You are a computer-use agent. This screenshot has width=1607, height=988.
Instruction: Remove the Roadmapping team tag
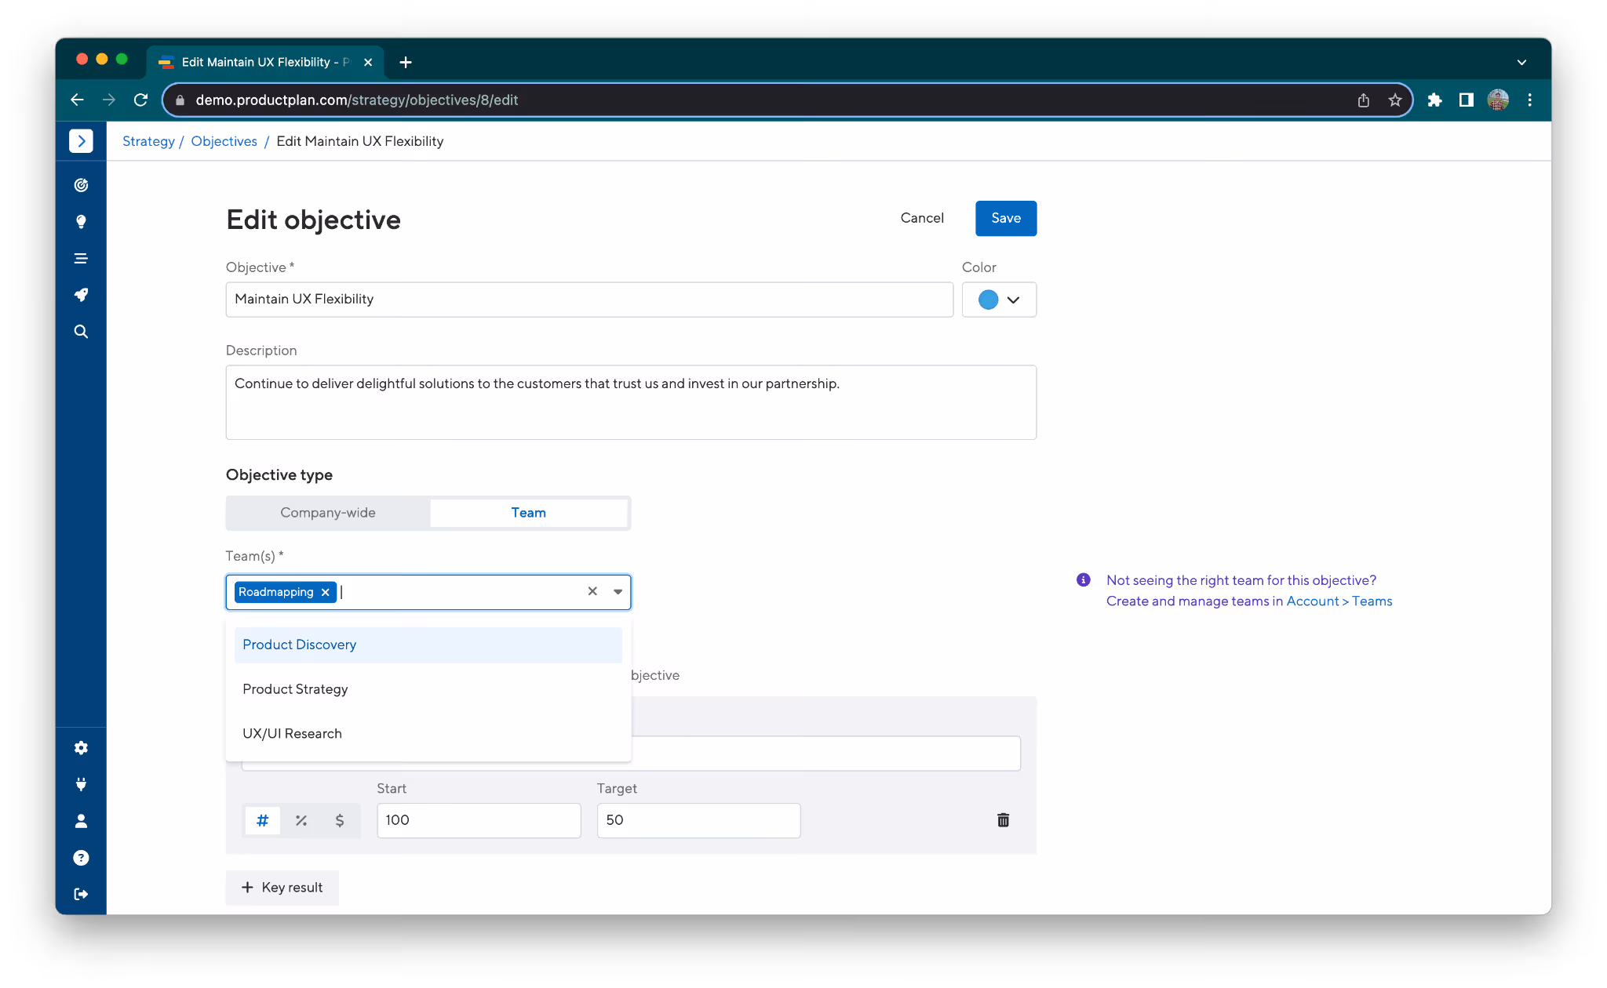pyautogui.click(x=326, y=592)
